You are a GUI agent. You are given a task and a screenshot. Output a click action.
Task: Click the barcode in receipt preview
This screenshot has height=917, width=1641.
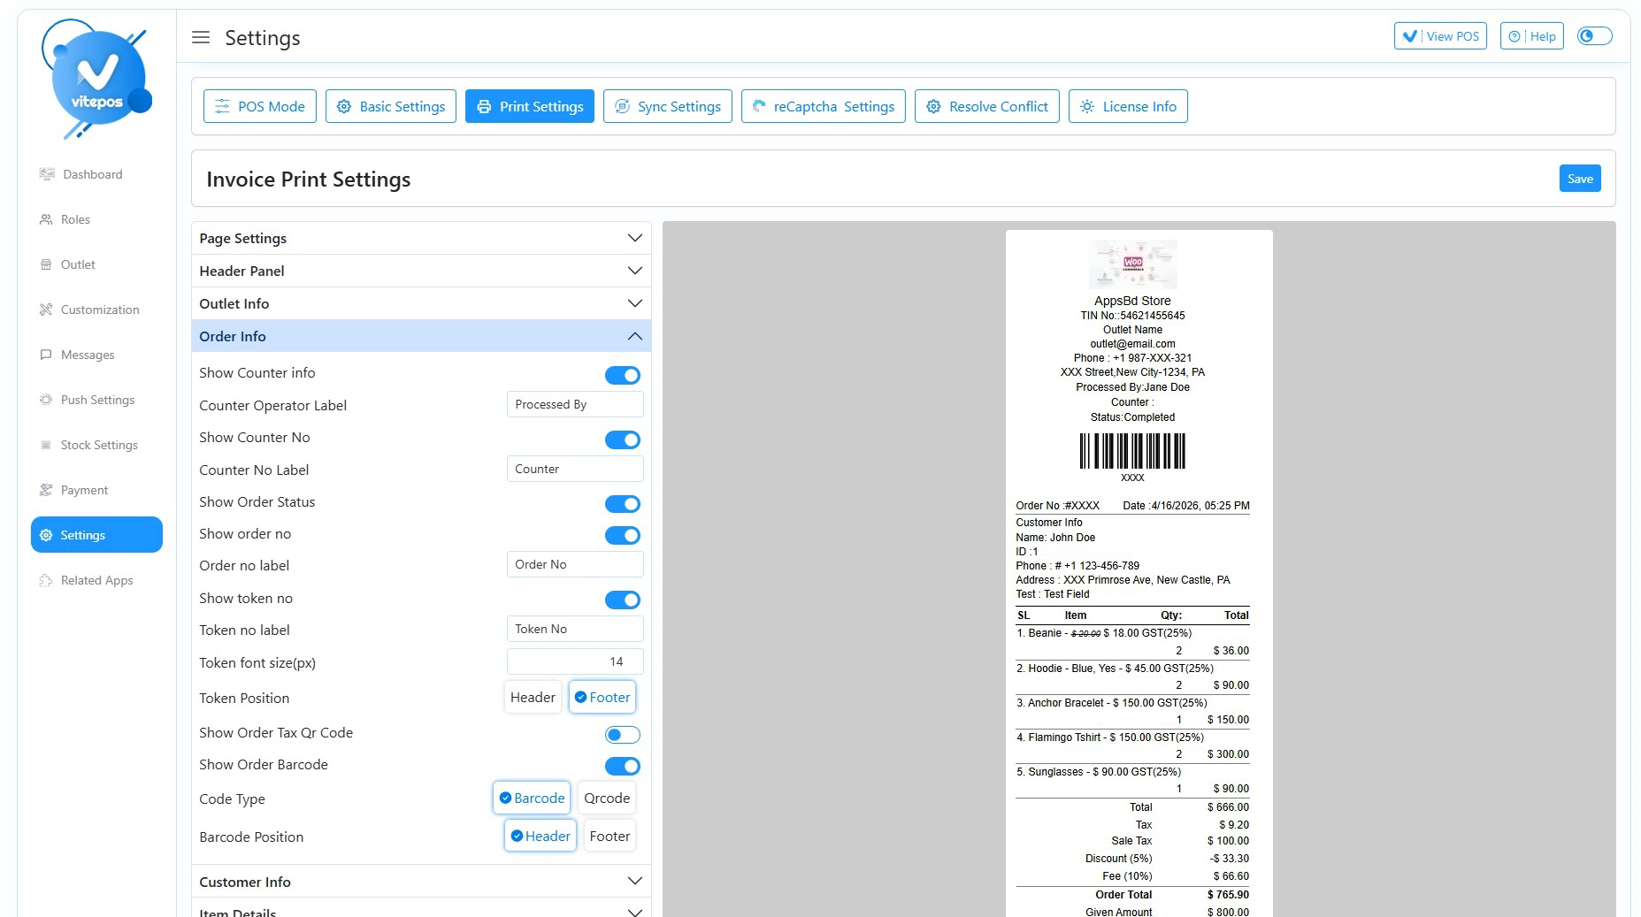1132,451
